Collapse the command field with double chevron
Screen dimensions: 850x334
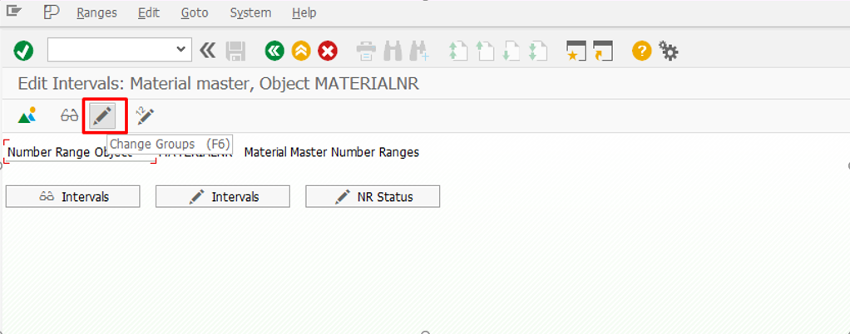[208, 51]
